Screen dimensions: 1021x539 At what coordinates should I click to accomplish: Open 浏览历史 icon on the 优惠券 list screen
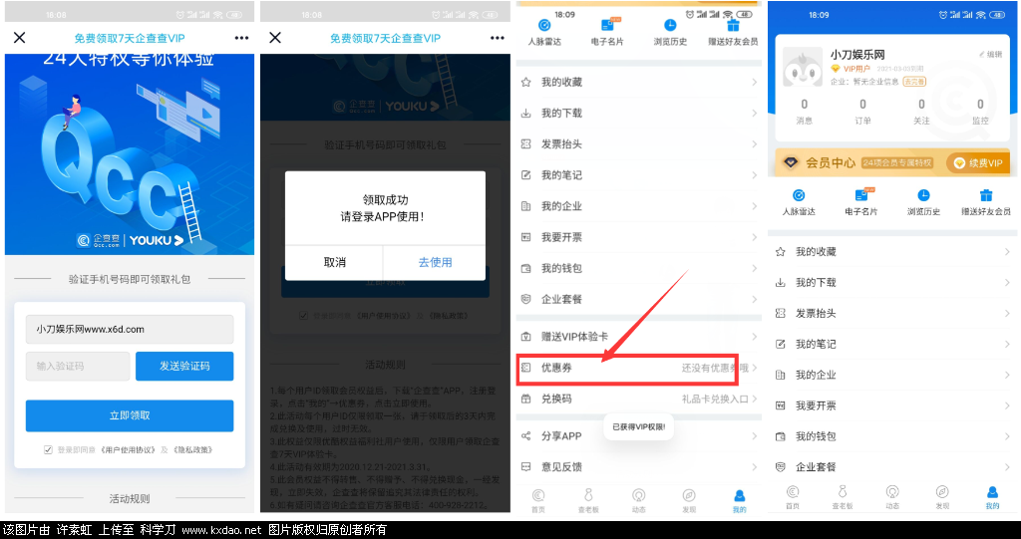coord(670,25)
